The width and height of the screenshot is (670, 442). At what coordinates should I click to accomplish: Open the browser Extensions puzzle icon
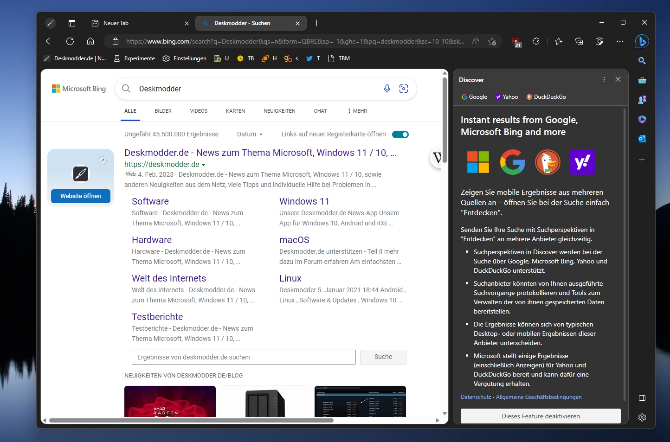click(536, 41)
